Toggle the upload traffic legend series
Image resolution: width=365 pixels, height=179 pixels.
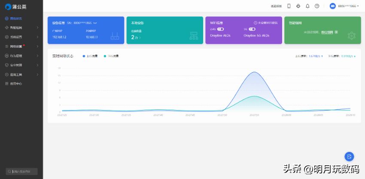point(91,56)
